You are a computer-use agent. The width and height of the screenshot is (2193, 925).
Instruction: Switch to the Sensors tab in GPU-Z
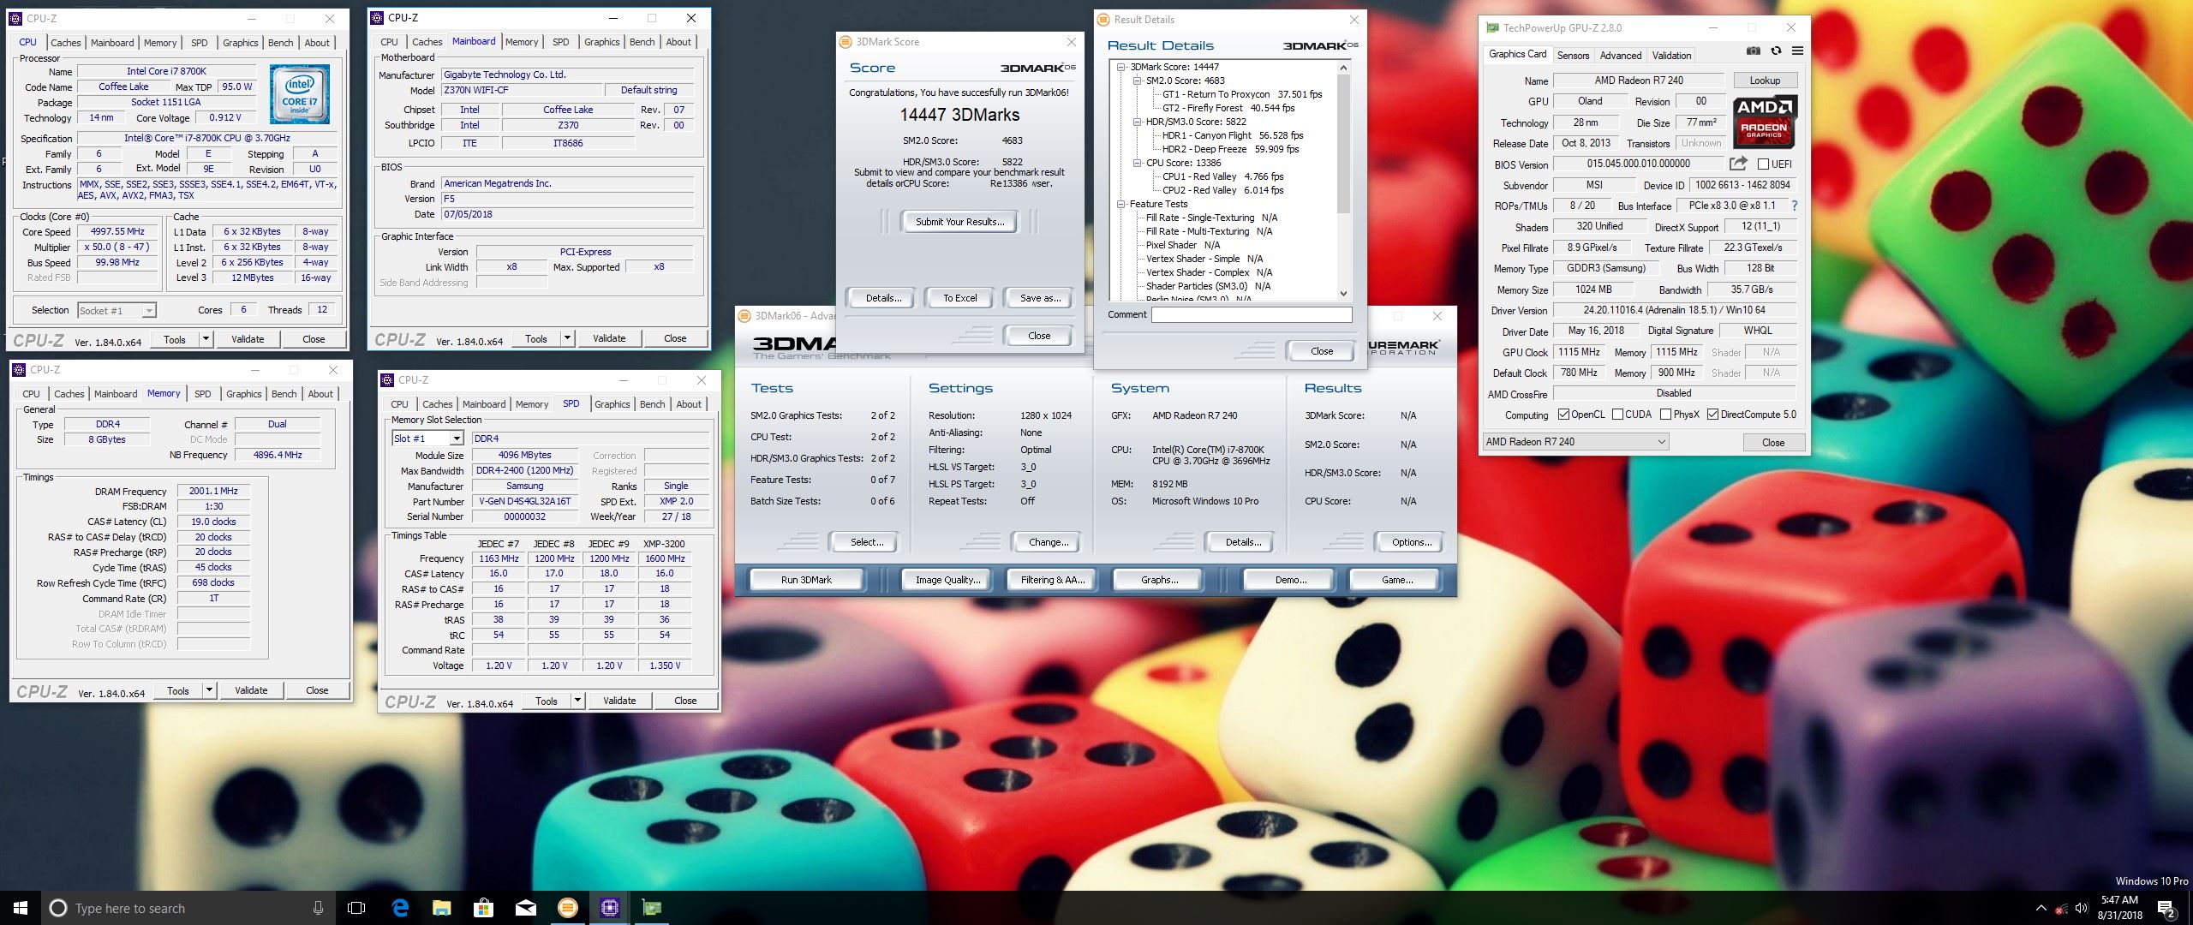pyautogui.click(x=1573, y=55)
